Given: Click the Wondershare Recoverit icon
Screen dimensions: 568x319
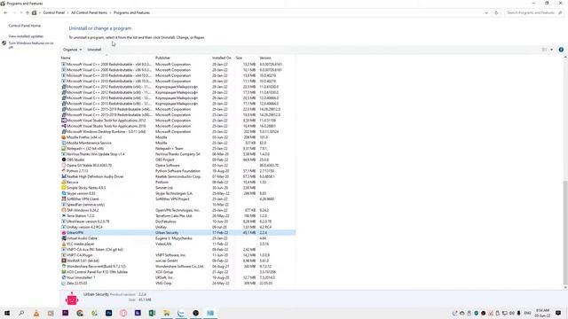Looking at the screenshot, I should pos(64,267).
